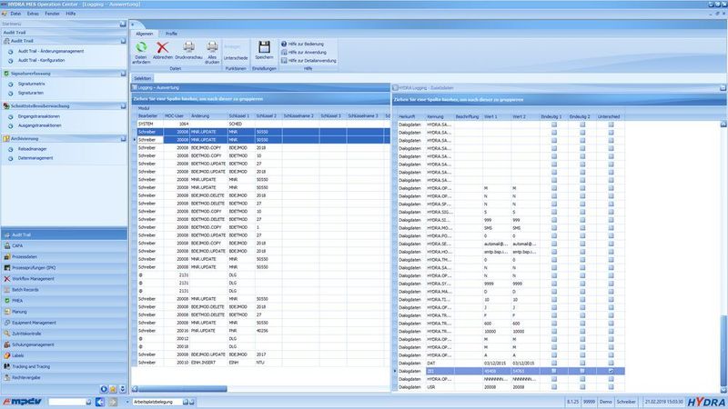Open Arbeitsplatzbelegung dropdown

click(x=186, y=402)
